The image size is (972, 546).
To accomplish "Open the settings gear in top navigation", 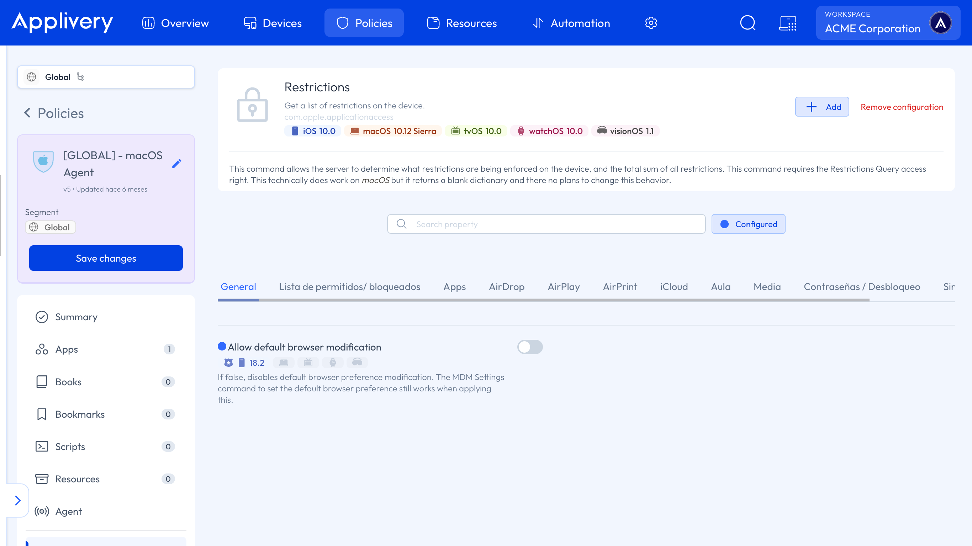I will coord(651,23).
